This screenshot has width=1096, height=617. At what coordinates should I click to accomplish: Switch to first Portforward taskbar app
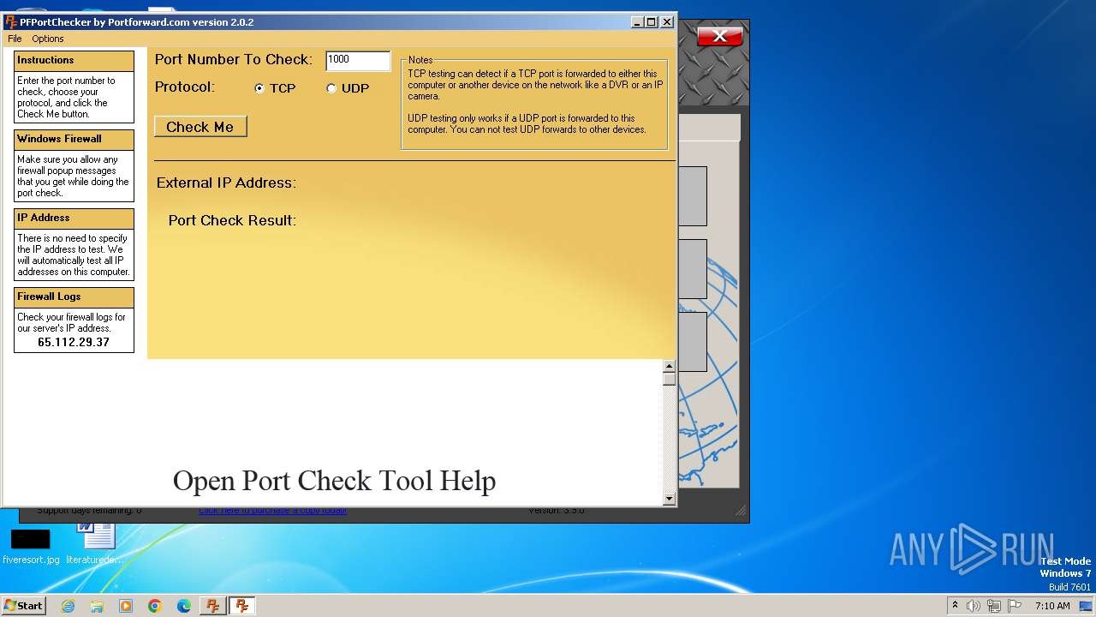[x=212, y=606]
